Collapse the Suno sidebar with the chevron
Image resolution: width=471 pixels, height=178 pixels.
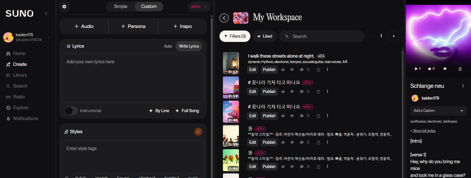coord(46,13)
